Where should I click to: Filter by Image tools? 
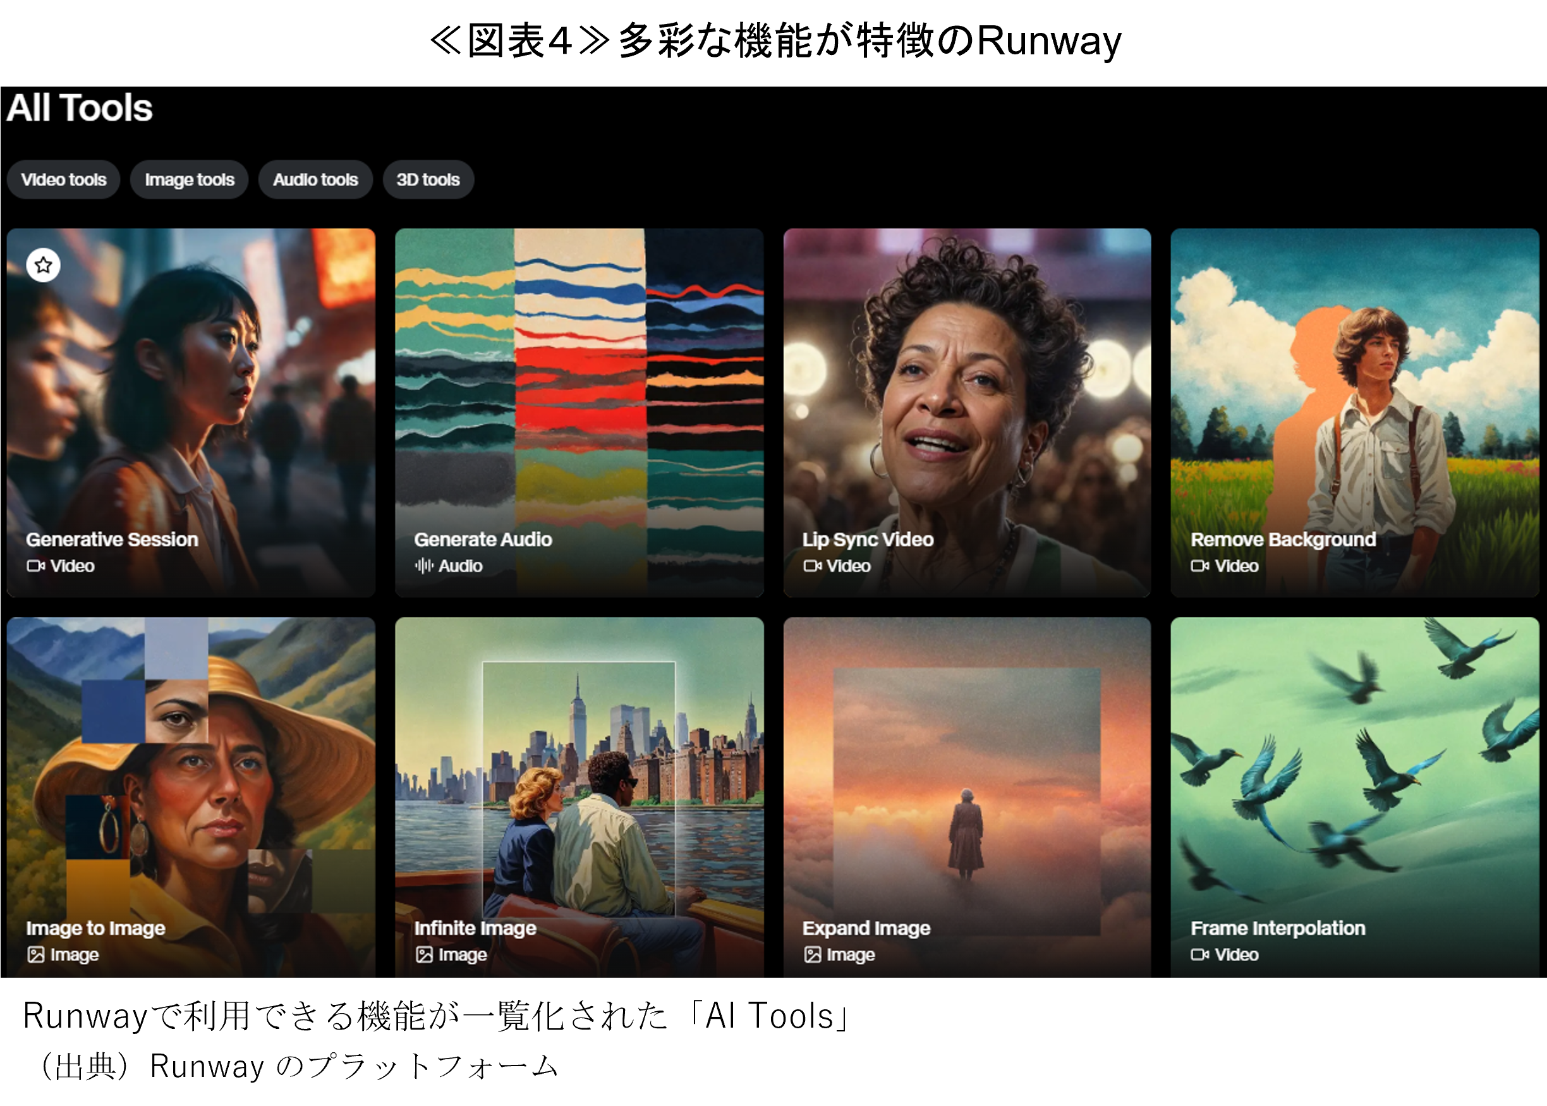tap(190, 179)
